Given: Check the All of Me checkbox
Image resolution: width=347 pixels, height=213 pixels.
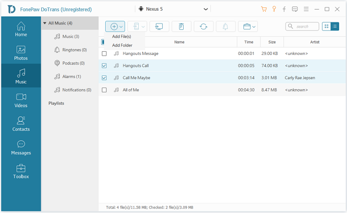Looking at the screenshot, I should tap(104, 90).
